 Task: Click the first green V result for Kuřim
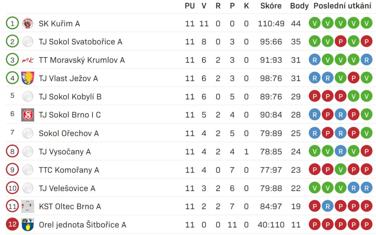point(315,23)
